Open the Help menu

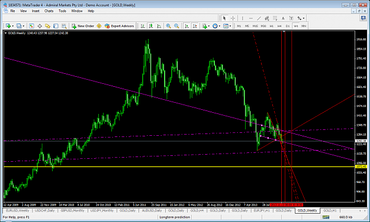91,11
